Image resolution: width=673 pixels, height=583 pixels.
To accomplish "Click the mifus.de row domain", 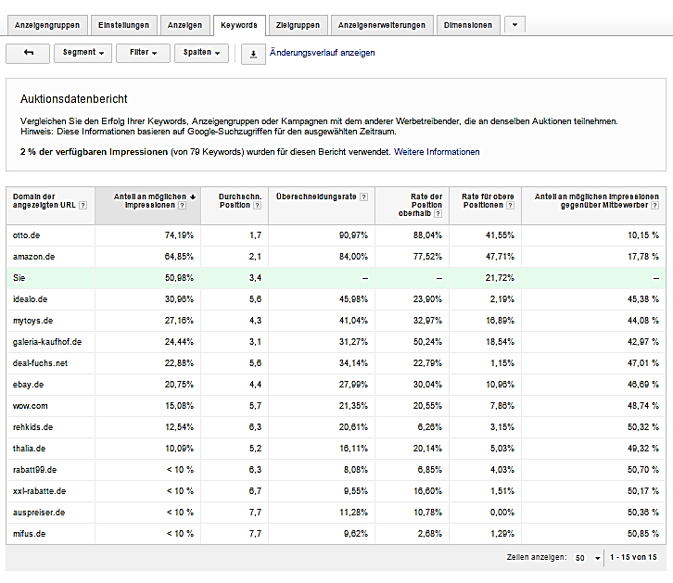I will click(29, 534).
